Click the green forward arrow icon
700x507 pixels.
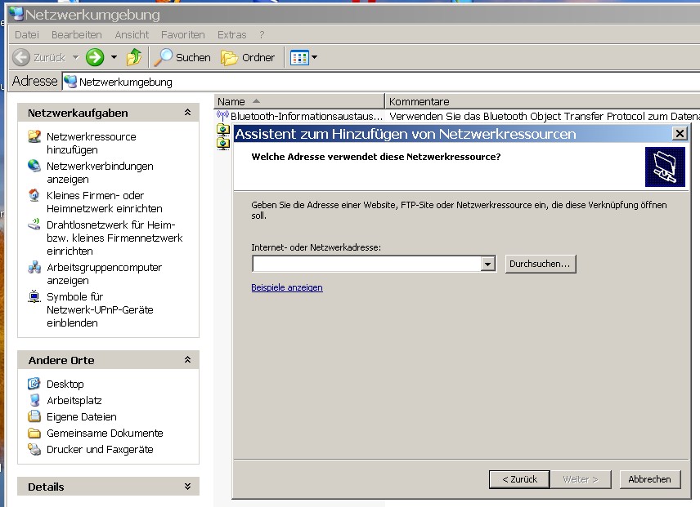[95, 57]
